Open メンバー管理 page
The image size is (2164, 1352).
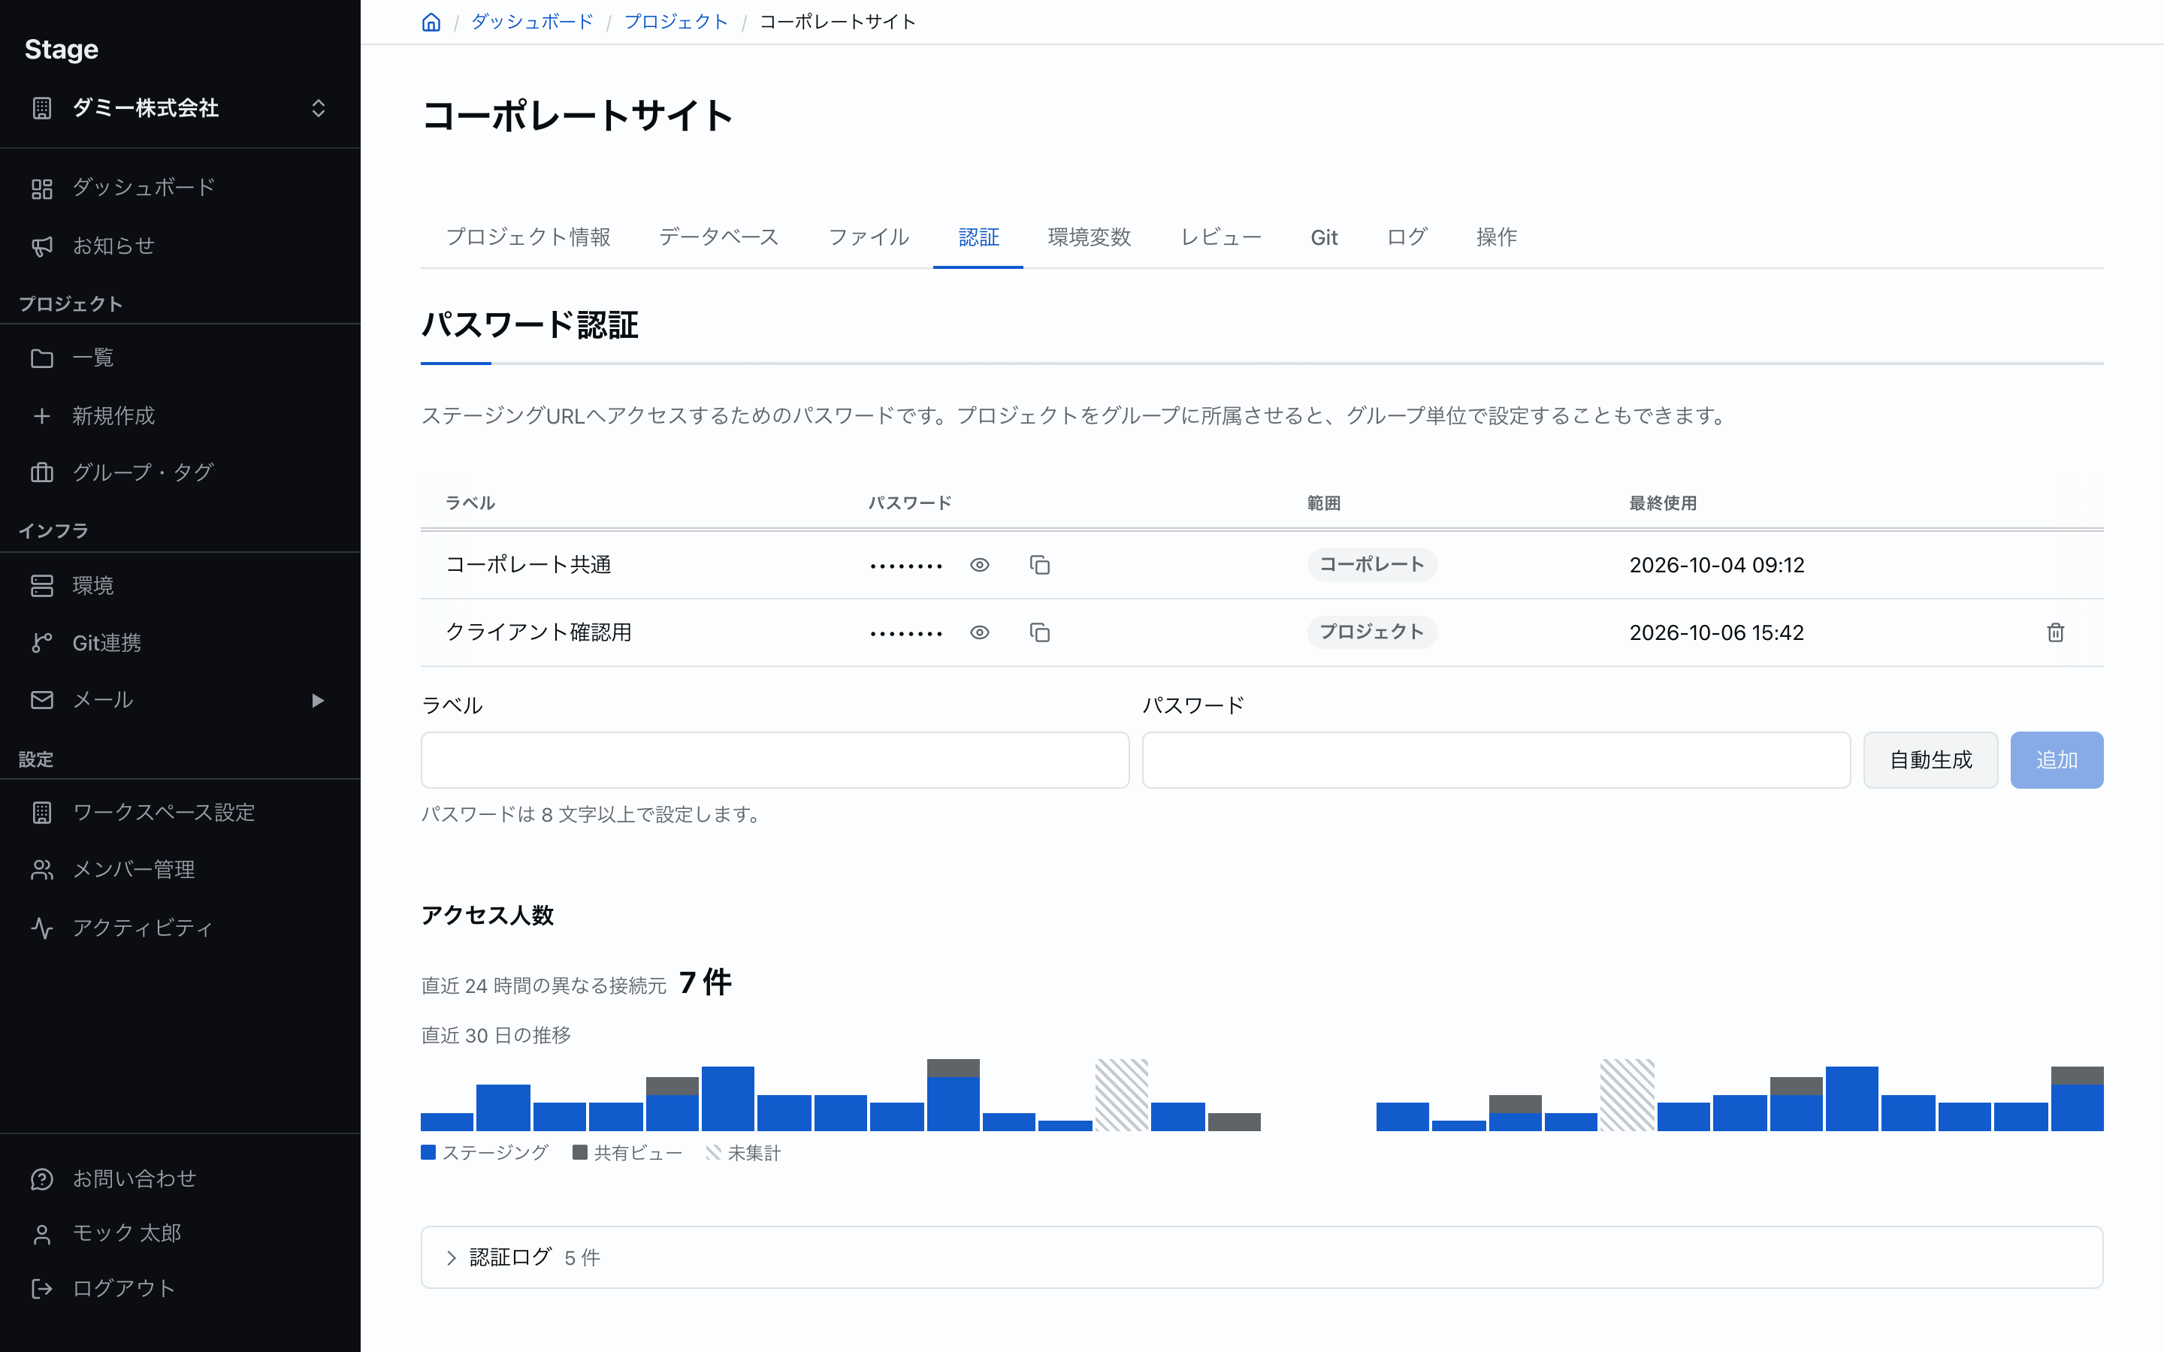point(180,869)
